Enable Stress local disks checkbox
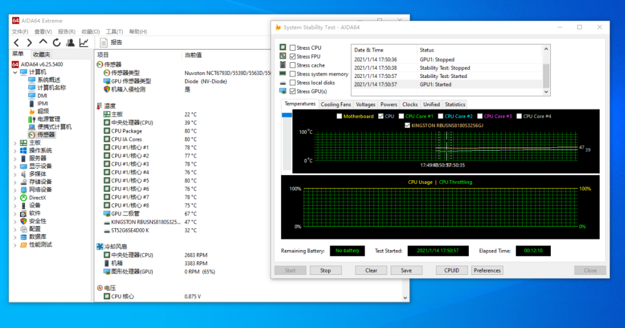 tap(293, 83)
